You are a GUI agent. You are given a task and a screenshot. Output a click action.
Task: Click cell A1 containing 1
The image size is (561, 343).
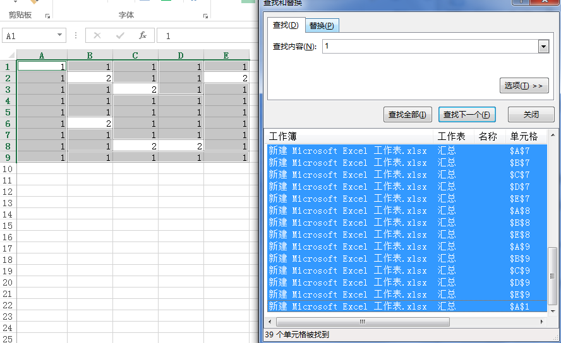point(42,66)
